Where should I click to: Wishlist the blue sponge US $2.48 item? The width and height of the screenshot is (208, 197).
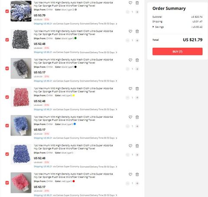(130, 146)
